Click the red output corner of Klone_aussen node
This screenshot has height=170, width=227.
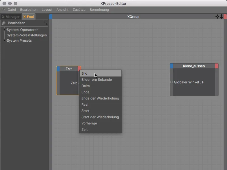(217, 66)
